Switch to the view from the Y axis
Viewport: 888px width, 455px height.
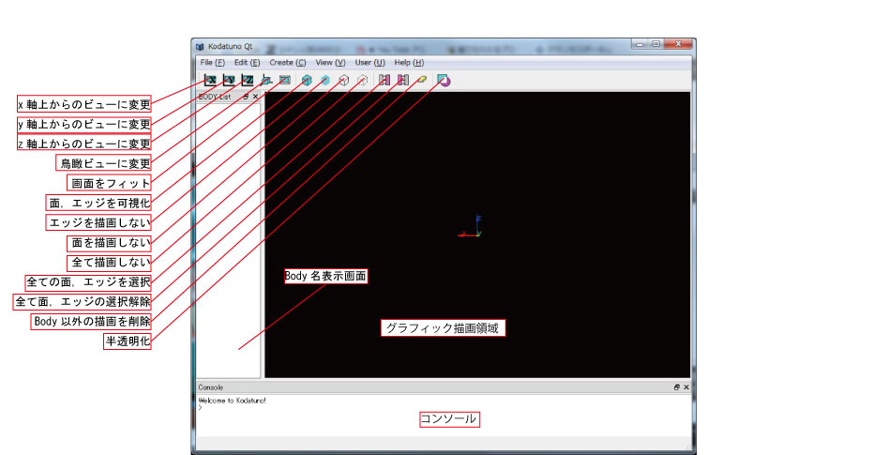pos(229,80)
